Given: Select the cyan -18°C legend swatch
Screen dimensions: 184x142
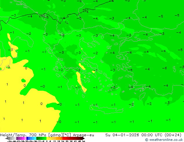Looking at the screenshot, I should point(35,138).
